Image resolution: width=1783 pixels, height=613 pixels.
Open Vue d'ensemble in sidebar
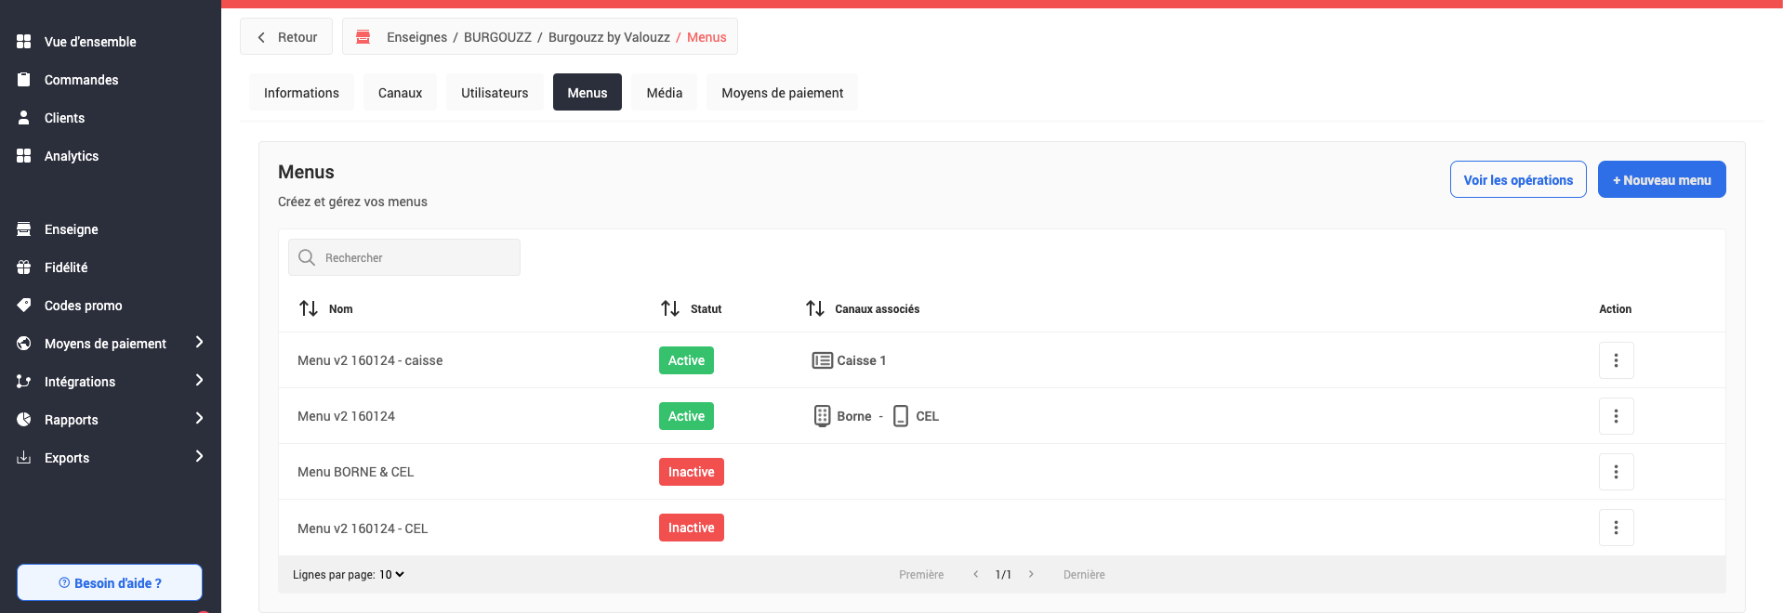click(x=90, y=42)
